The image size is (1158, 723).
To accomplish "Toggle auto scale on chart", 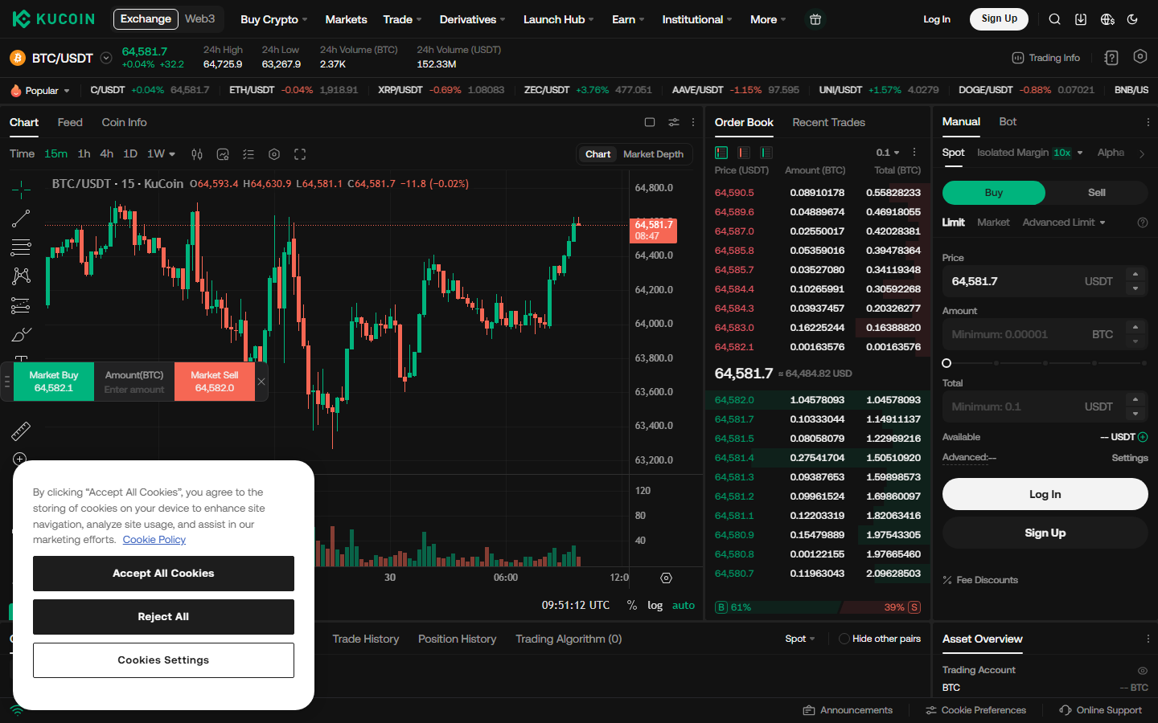I will [684, 605].
